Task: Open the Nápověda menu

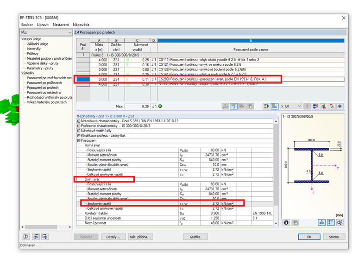Action: point(81,25)
